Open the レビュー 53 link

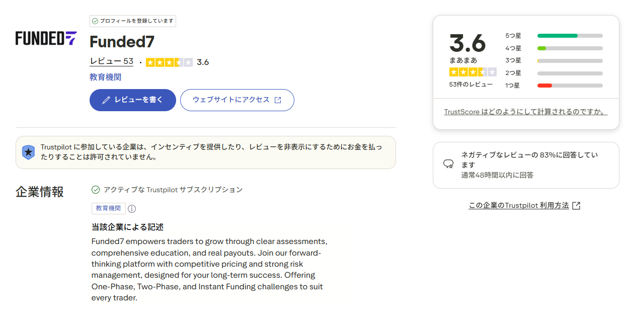111,61
